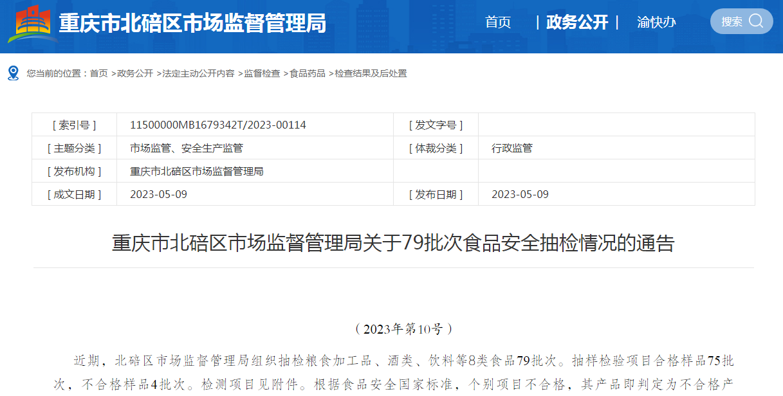Screen dimensions: 783x396
Task: Click index number 11500000MB1679342T/2023-00114
Action: 218,125
